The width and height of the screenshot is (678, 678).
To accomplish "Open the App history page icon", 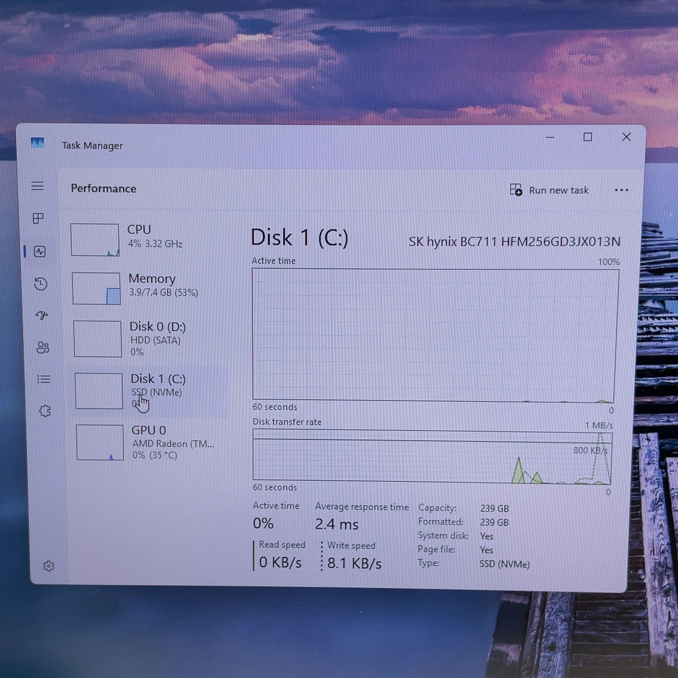I will [x=41, y=284].
